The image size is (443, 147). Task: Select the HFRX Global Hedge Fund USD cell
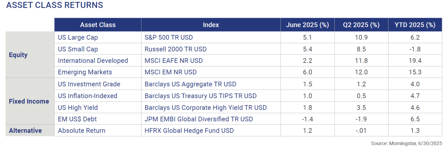point(189,130)
